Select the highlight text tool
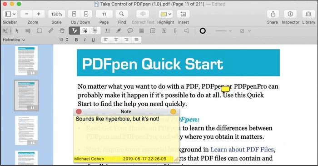 click(74, 31)
